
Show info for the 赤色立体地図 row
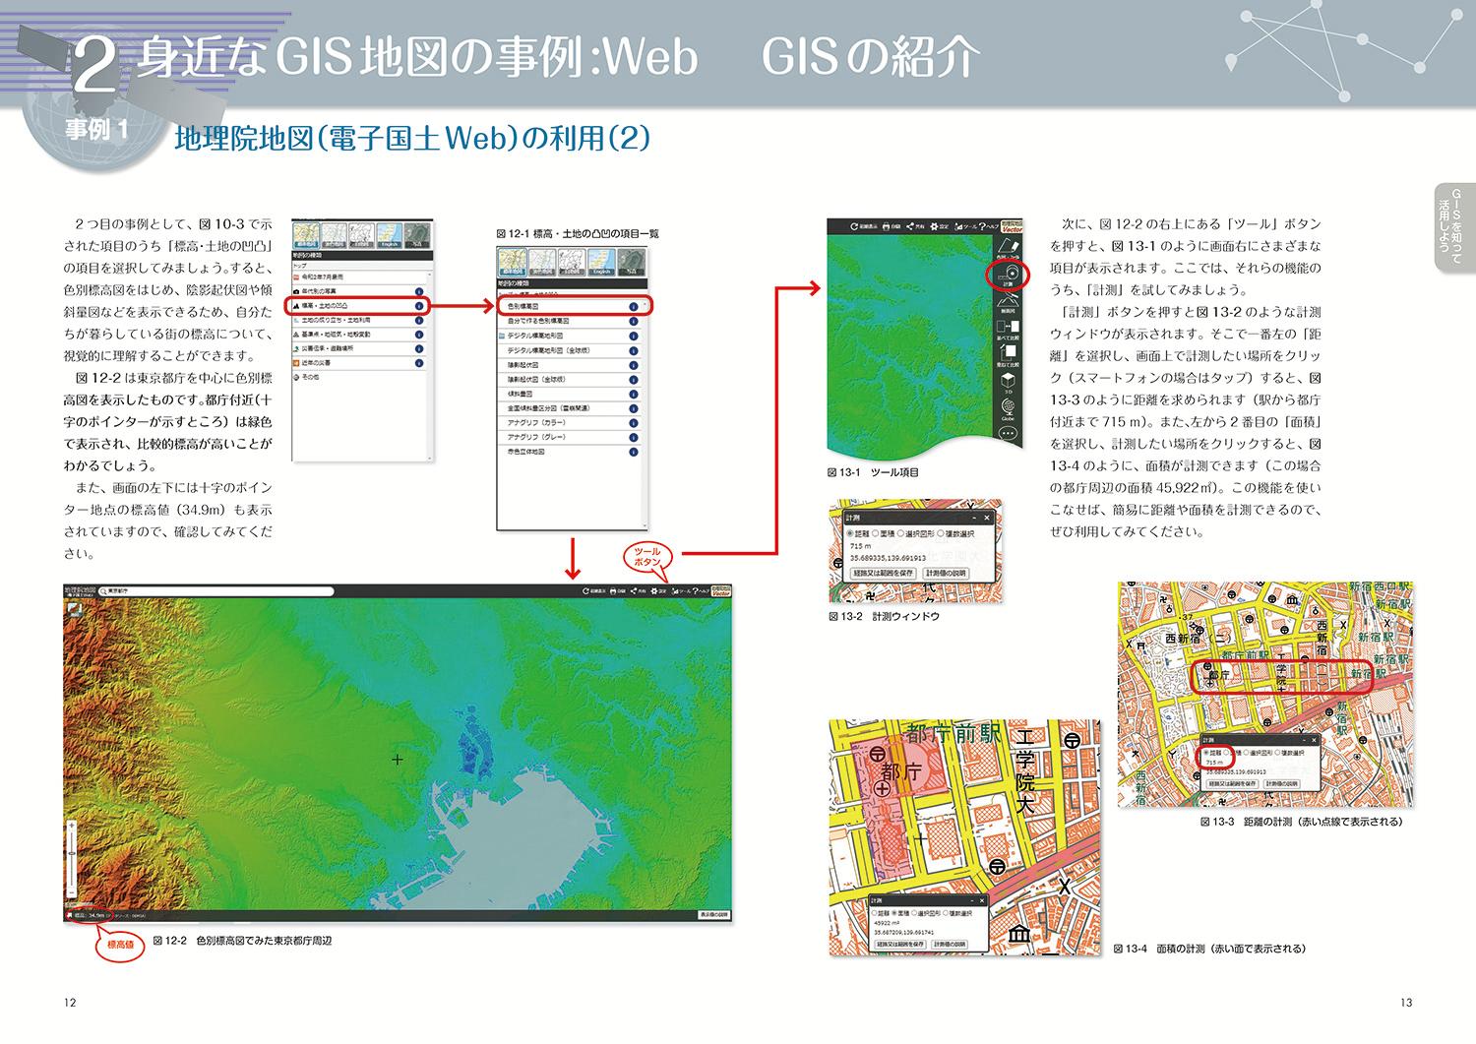coord(633,451)
